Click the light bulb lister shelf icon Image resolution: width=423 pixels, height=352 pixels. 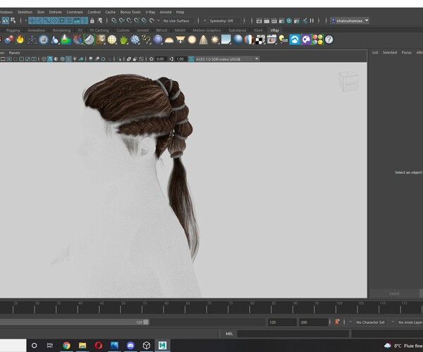tap(283, 40)
